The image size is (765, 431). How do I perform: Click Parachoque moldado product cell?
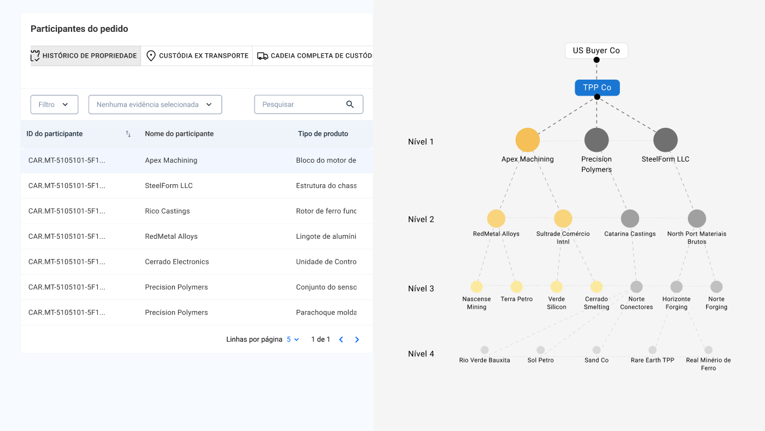[x=326, y=312]
